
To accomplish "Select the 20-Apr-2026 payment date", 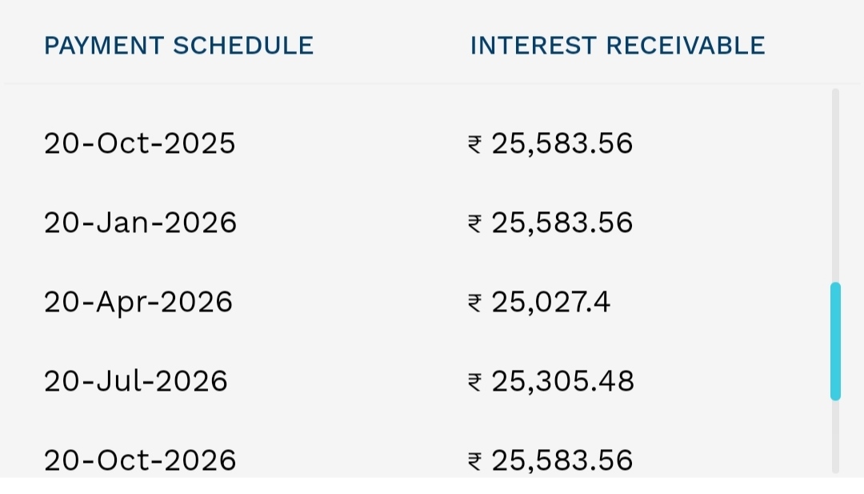I will click(x=138, y=302).
